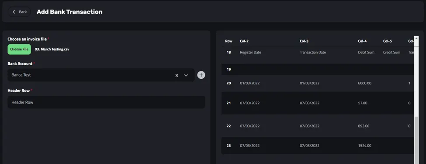Click the Row column header
The height and width of the screenshot is (164, 426).
coord(229,41)
